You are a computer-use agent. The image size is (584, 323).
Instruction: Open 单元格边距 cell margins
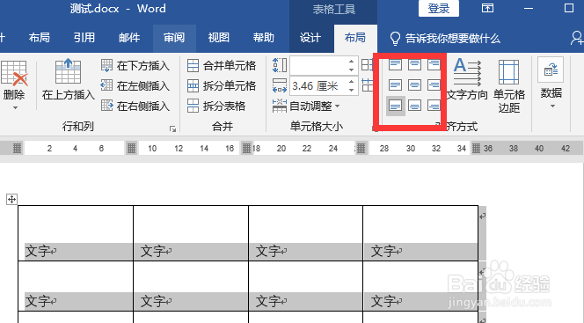(508, 85)
